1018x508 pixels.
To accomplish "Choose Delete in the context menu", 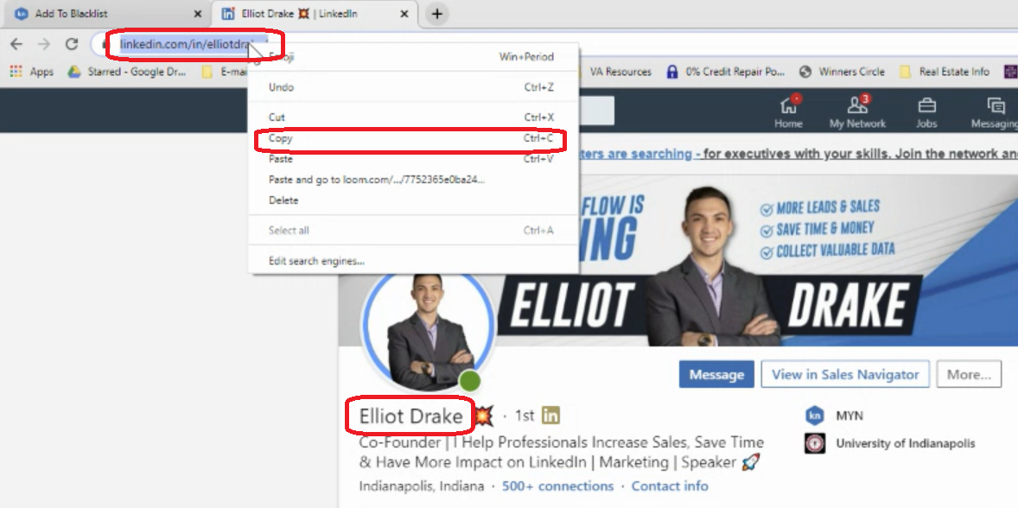I will coord(414,200).
